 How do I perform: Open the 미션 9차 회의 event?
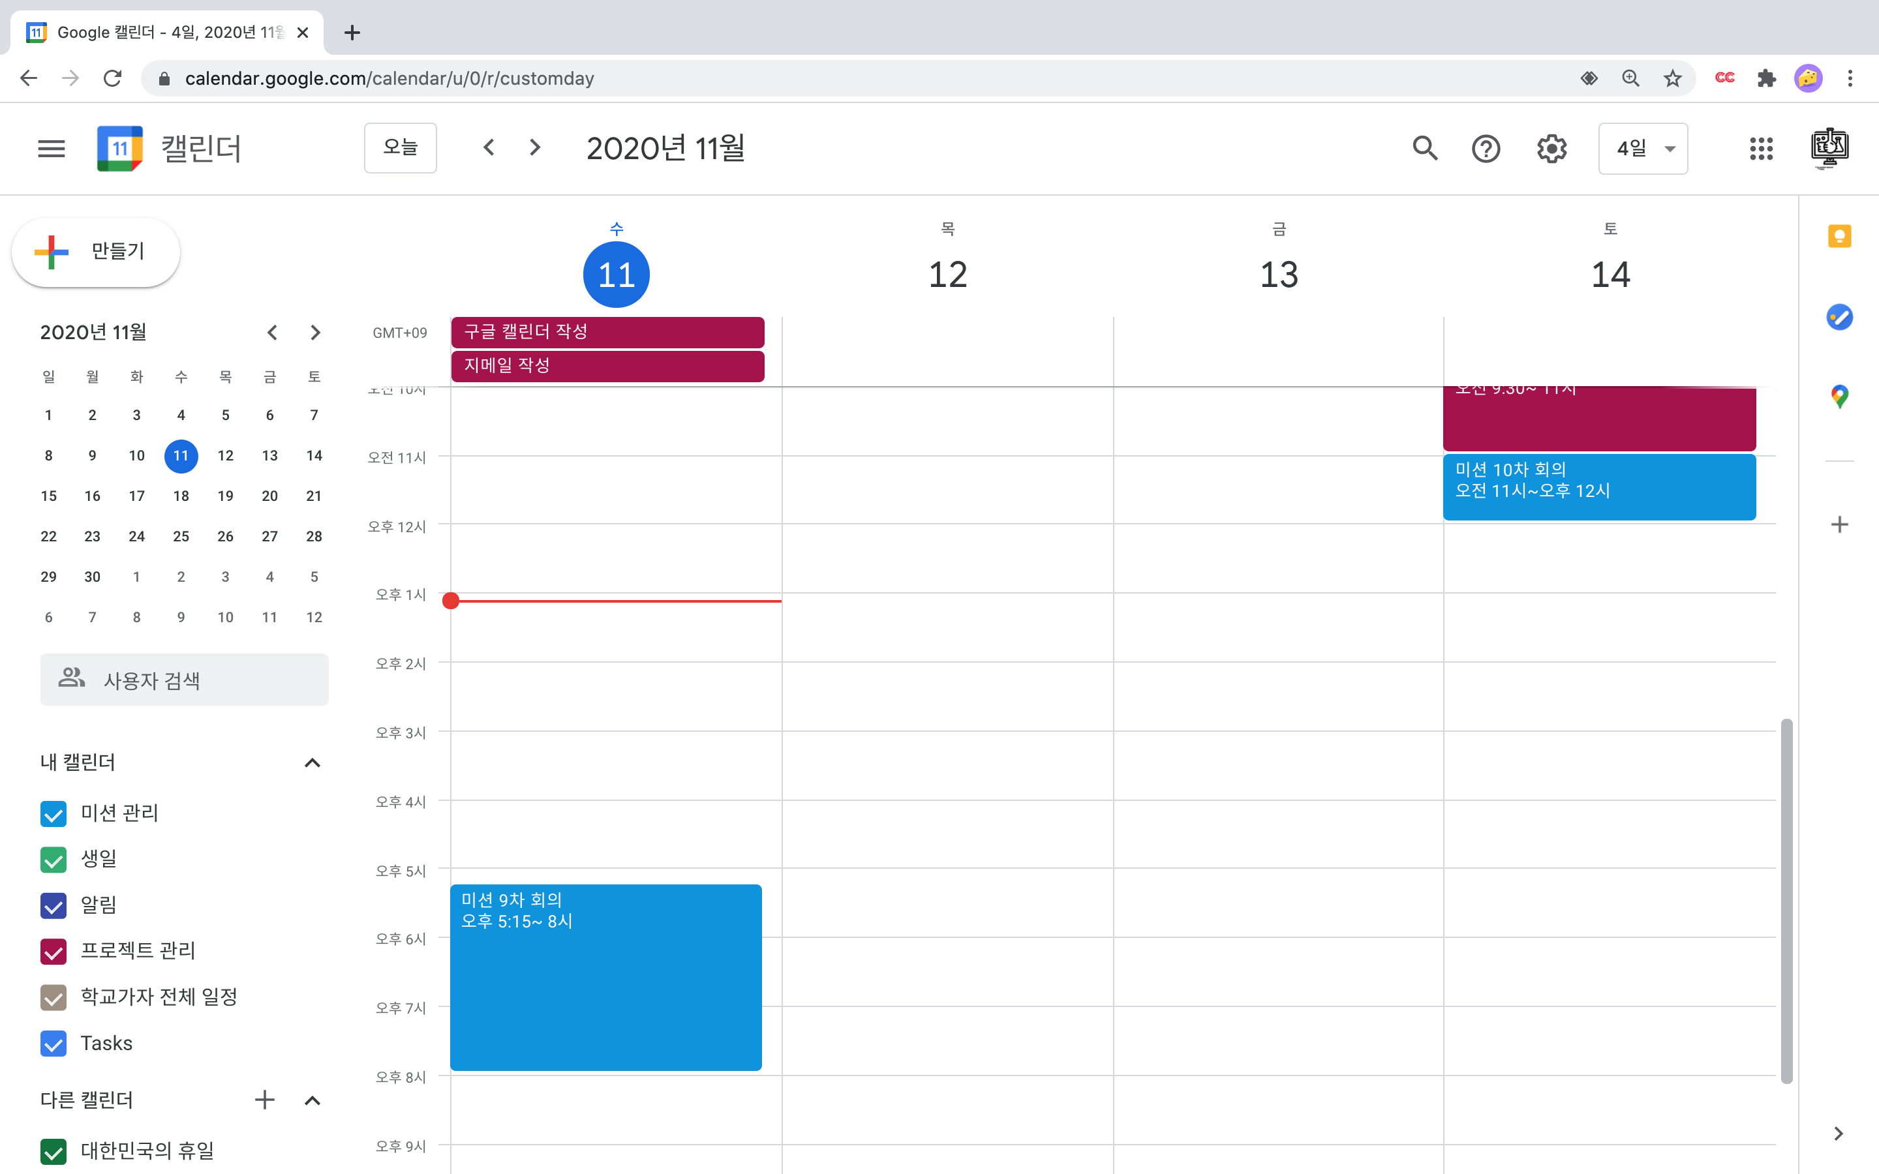pos(605,977)
